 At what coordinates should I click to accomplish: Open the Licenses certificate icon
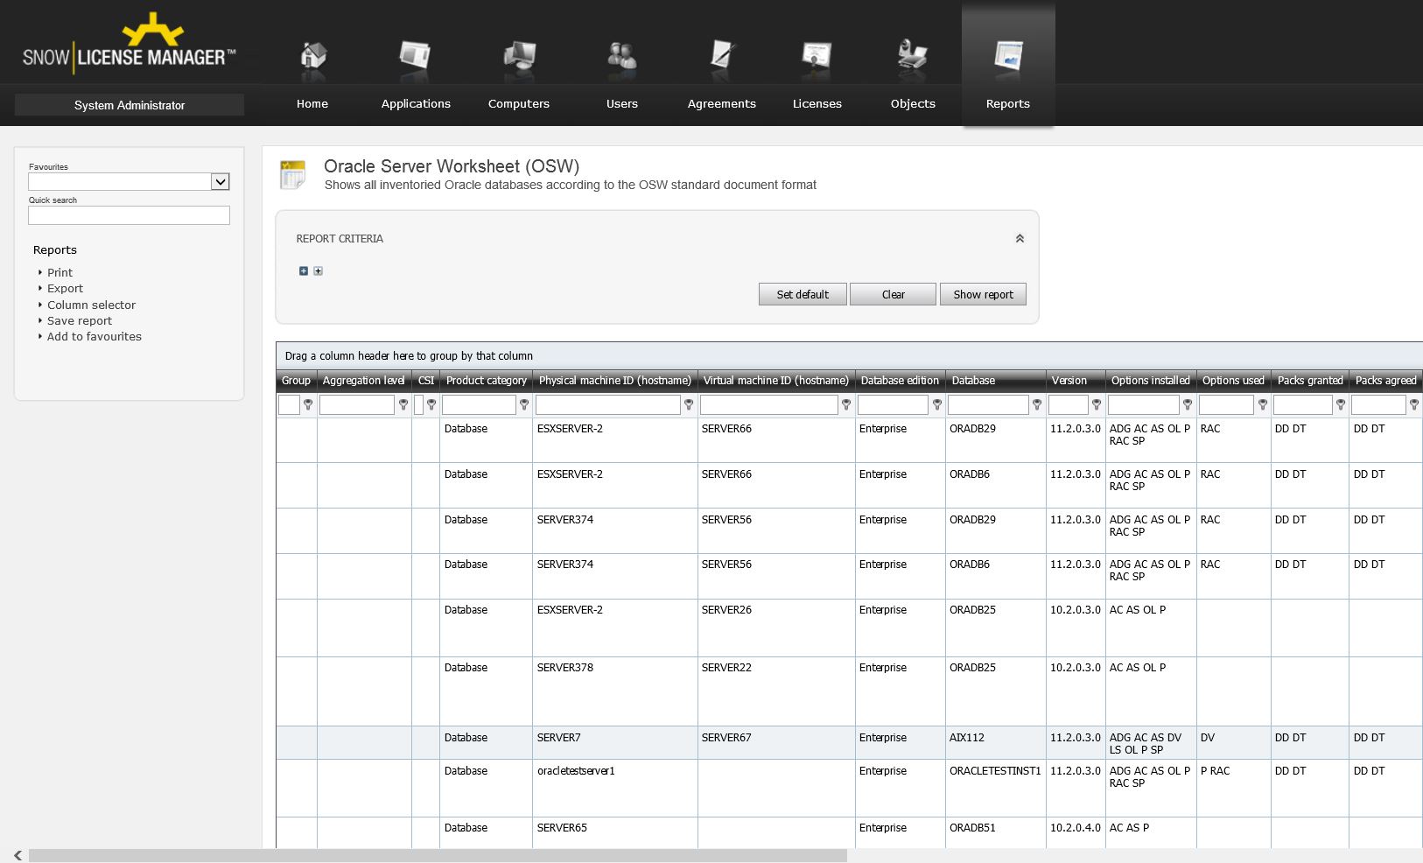(x=817, y=56)
